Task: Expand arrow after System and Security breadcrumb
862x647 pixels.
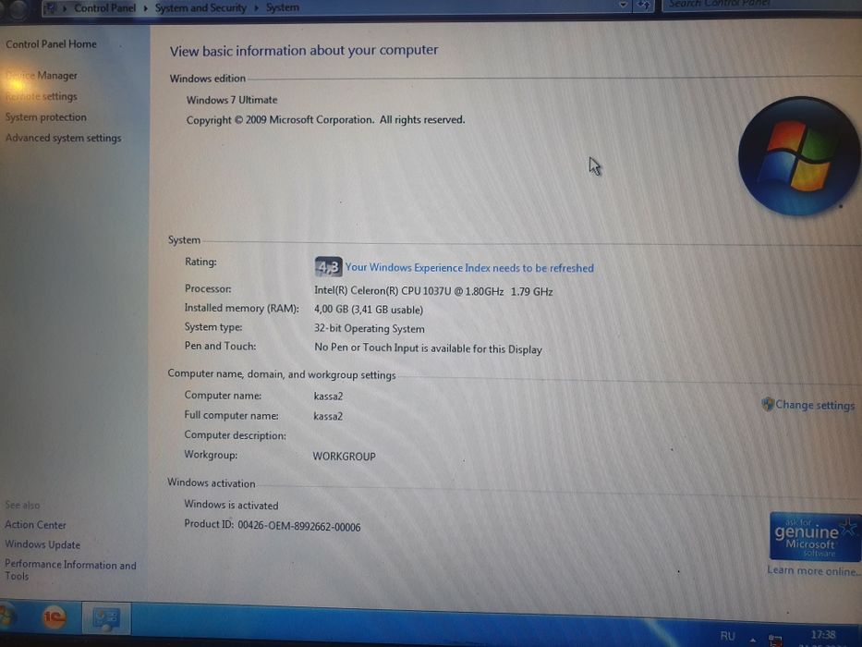Action: (256, 7)
